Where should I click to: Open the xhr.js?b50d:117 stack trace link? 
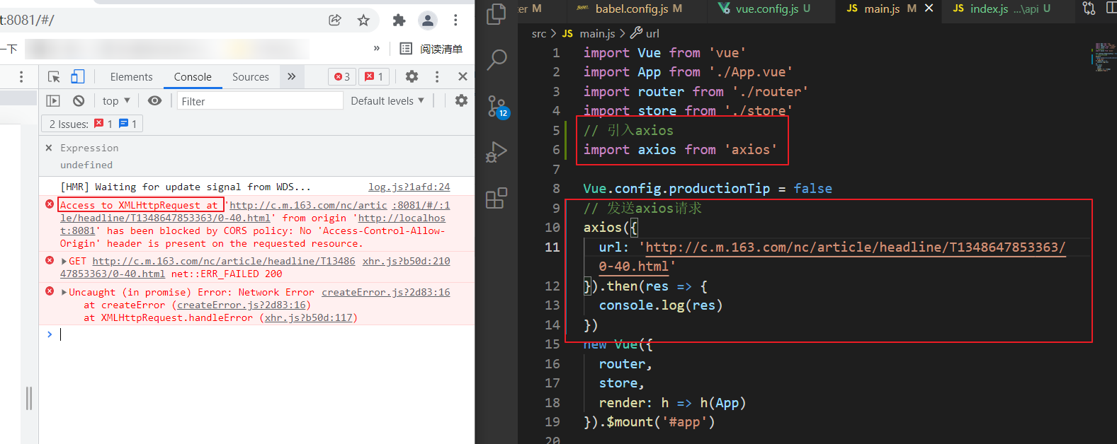coord(308,317)
